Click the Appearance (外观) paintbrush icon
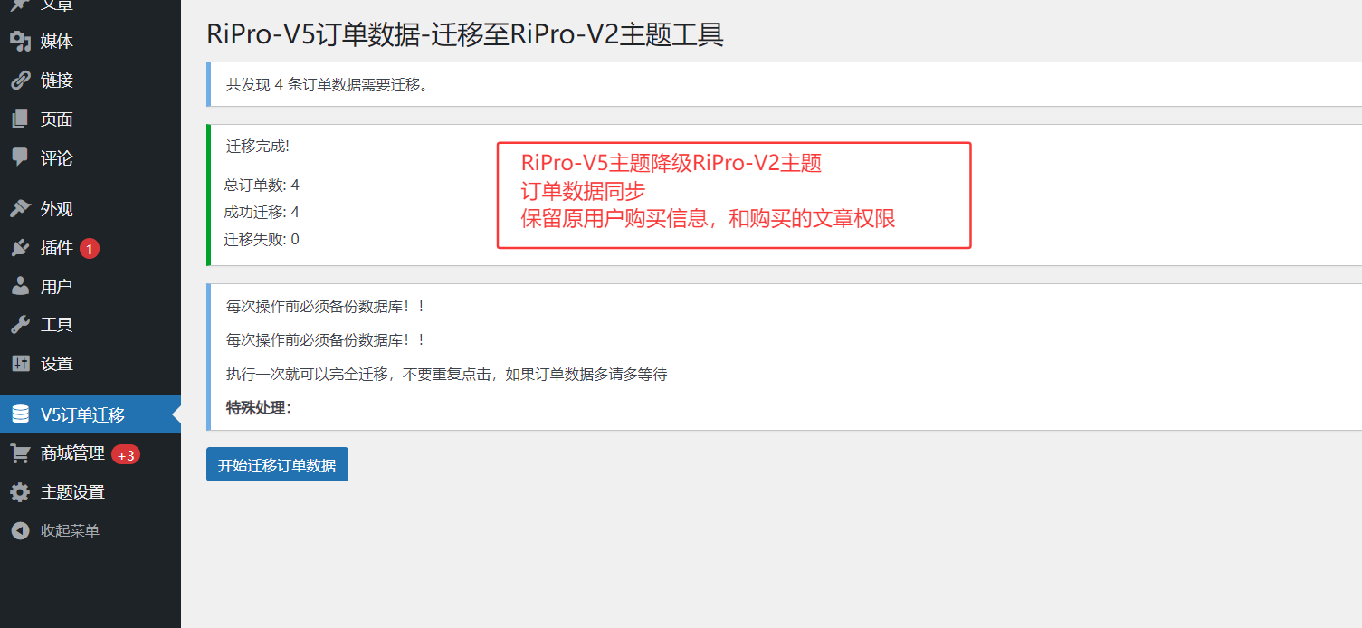 pyautogui.click(x=21, y=209)
